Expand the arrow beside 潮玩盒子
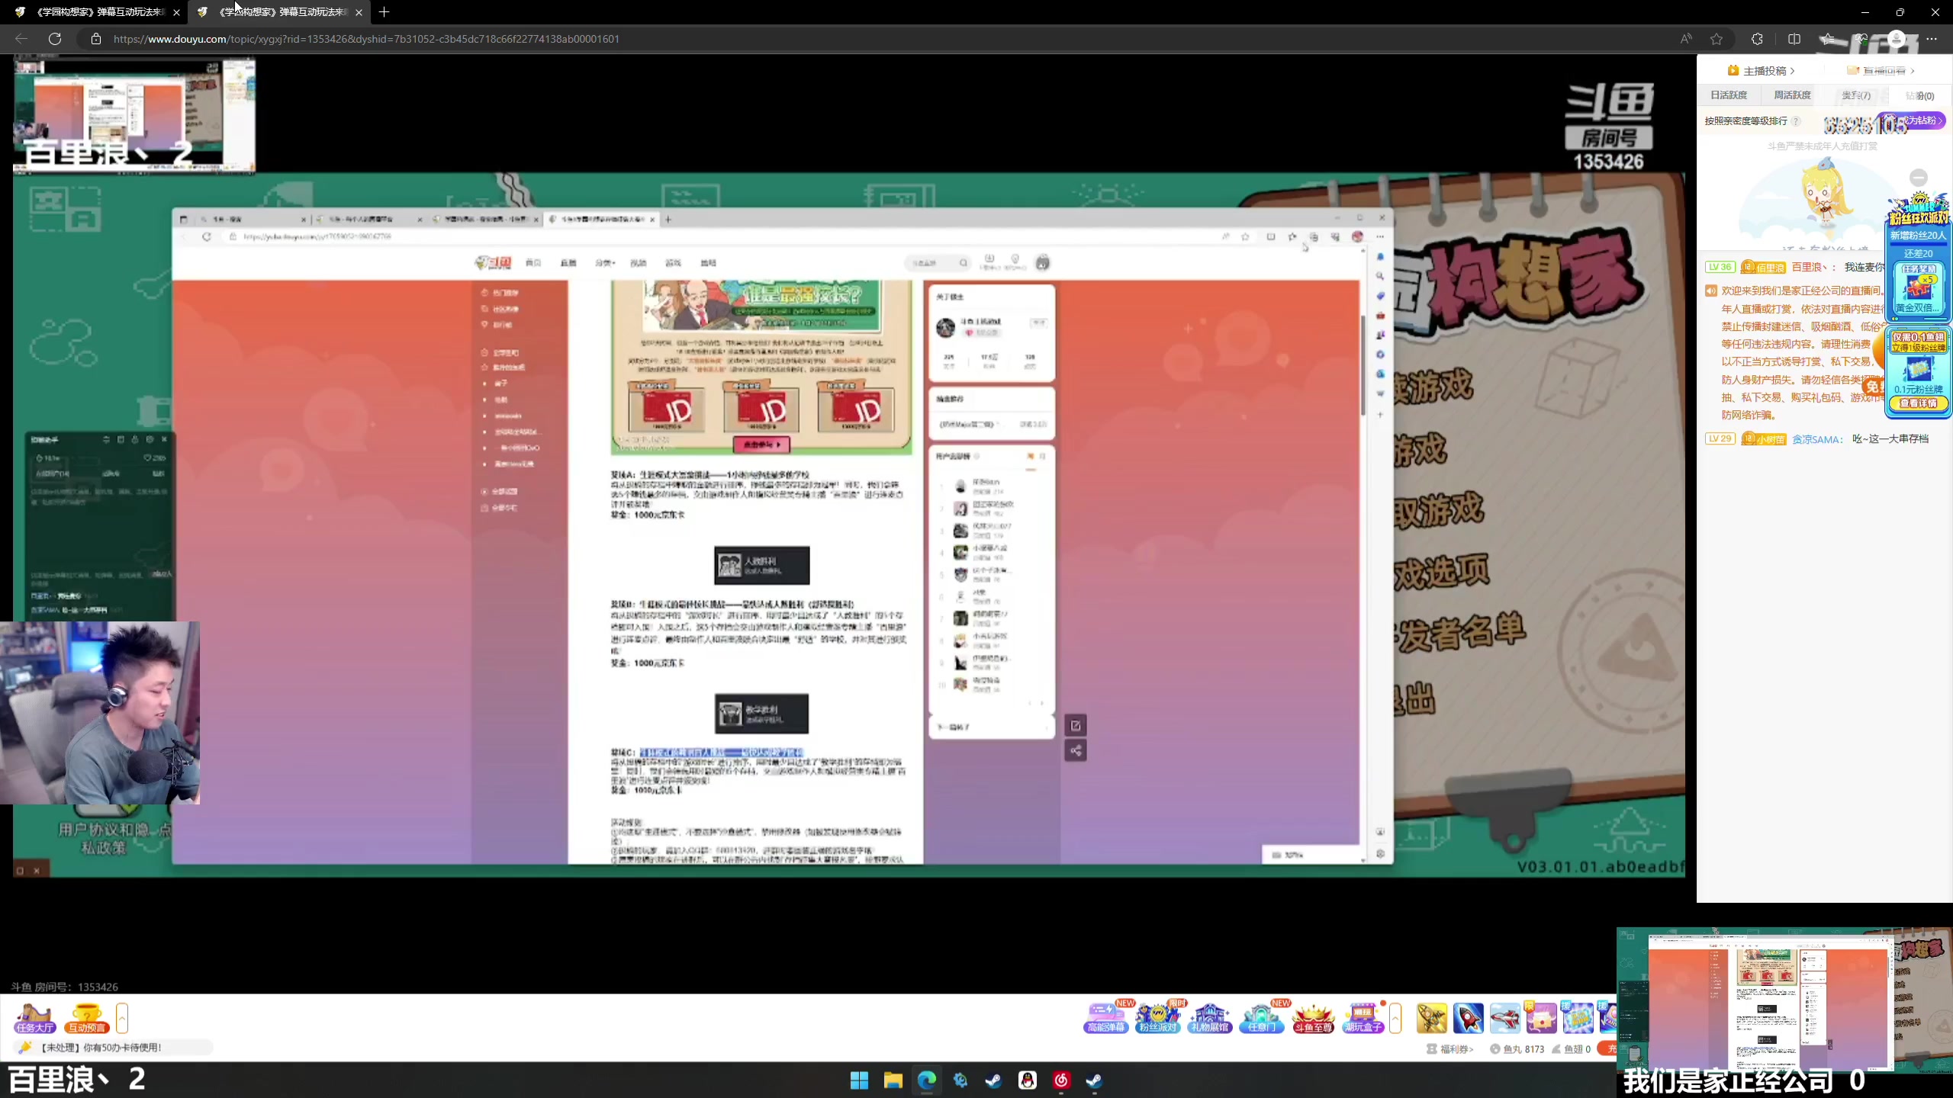This screenshot has width=1953, height=1098. 1395,1018
